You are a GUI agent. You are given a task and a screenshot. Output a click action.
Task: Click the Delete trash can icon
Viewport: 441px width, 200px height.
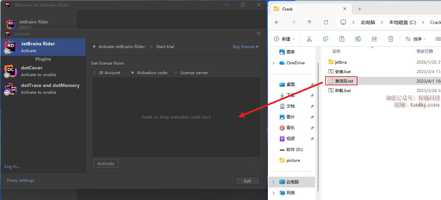point(391,39)
